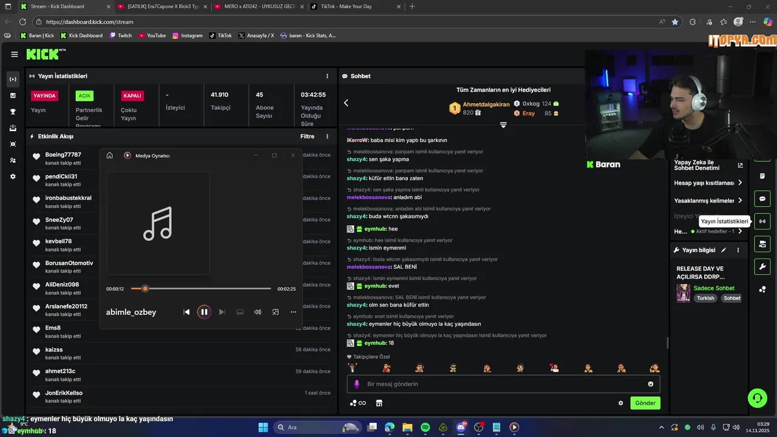
Task: Open Instagram bookmark
Action: (188, 36)
